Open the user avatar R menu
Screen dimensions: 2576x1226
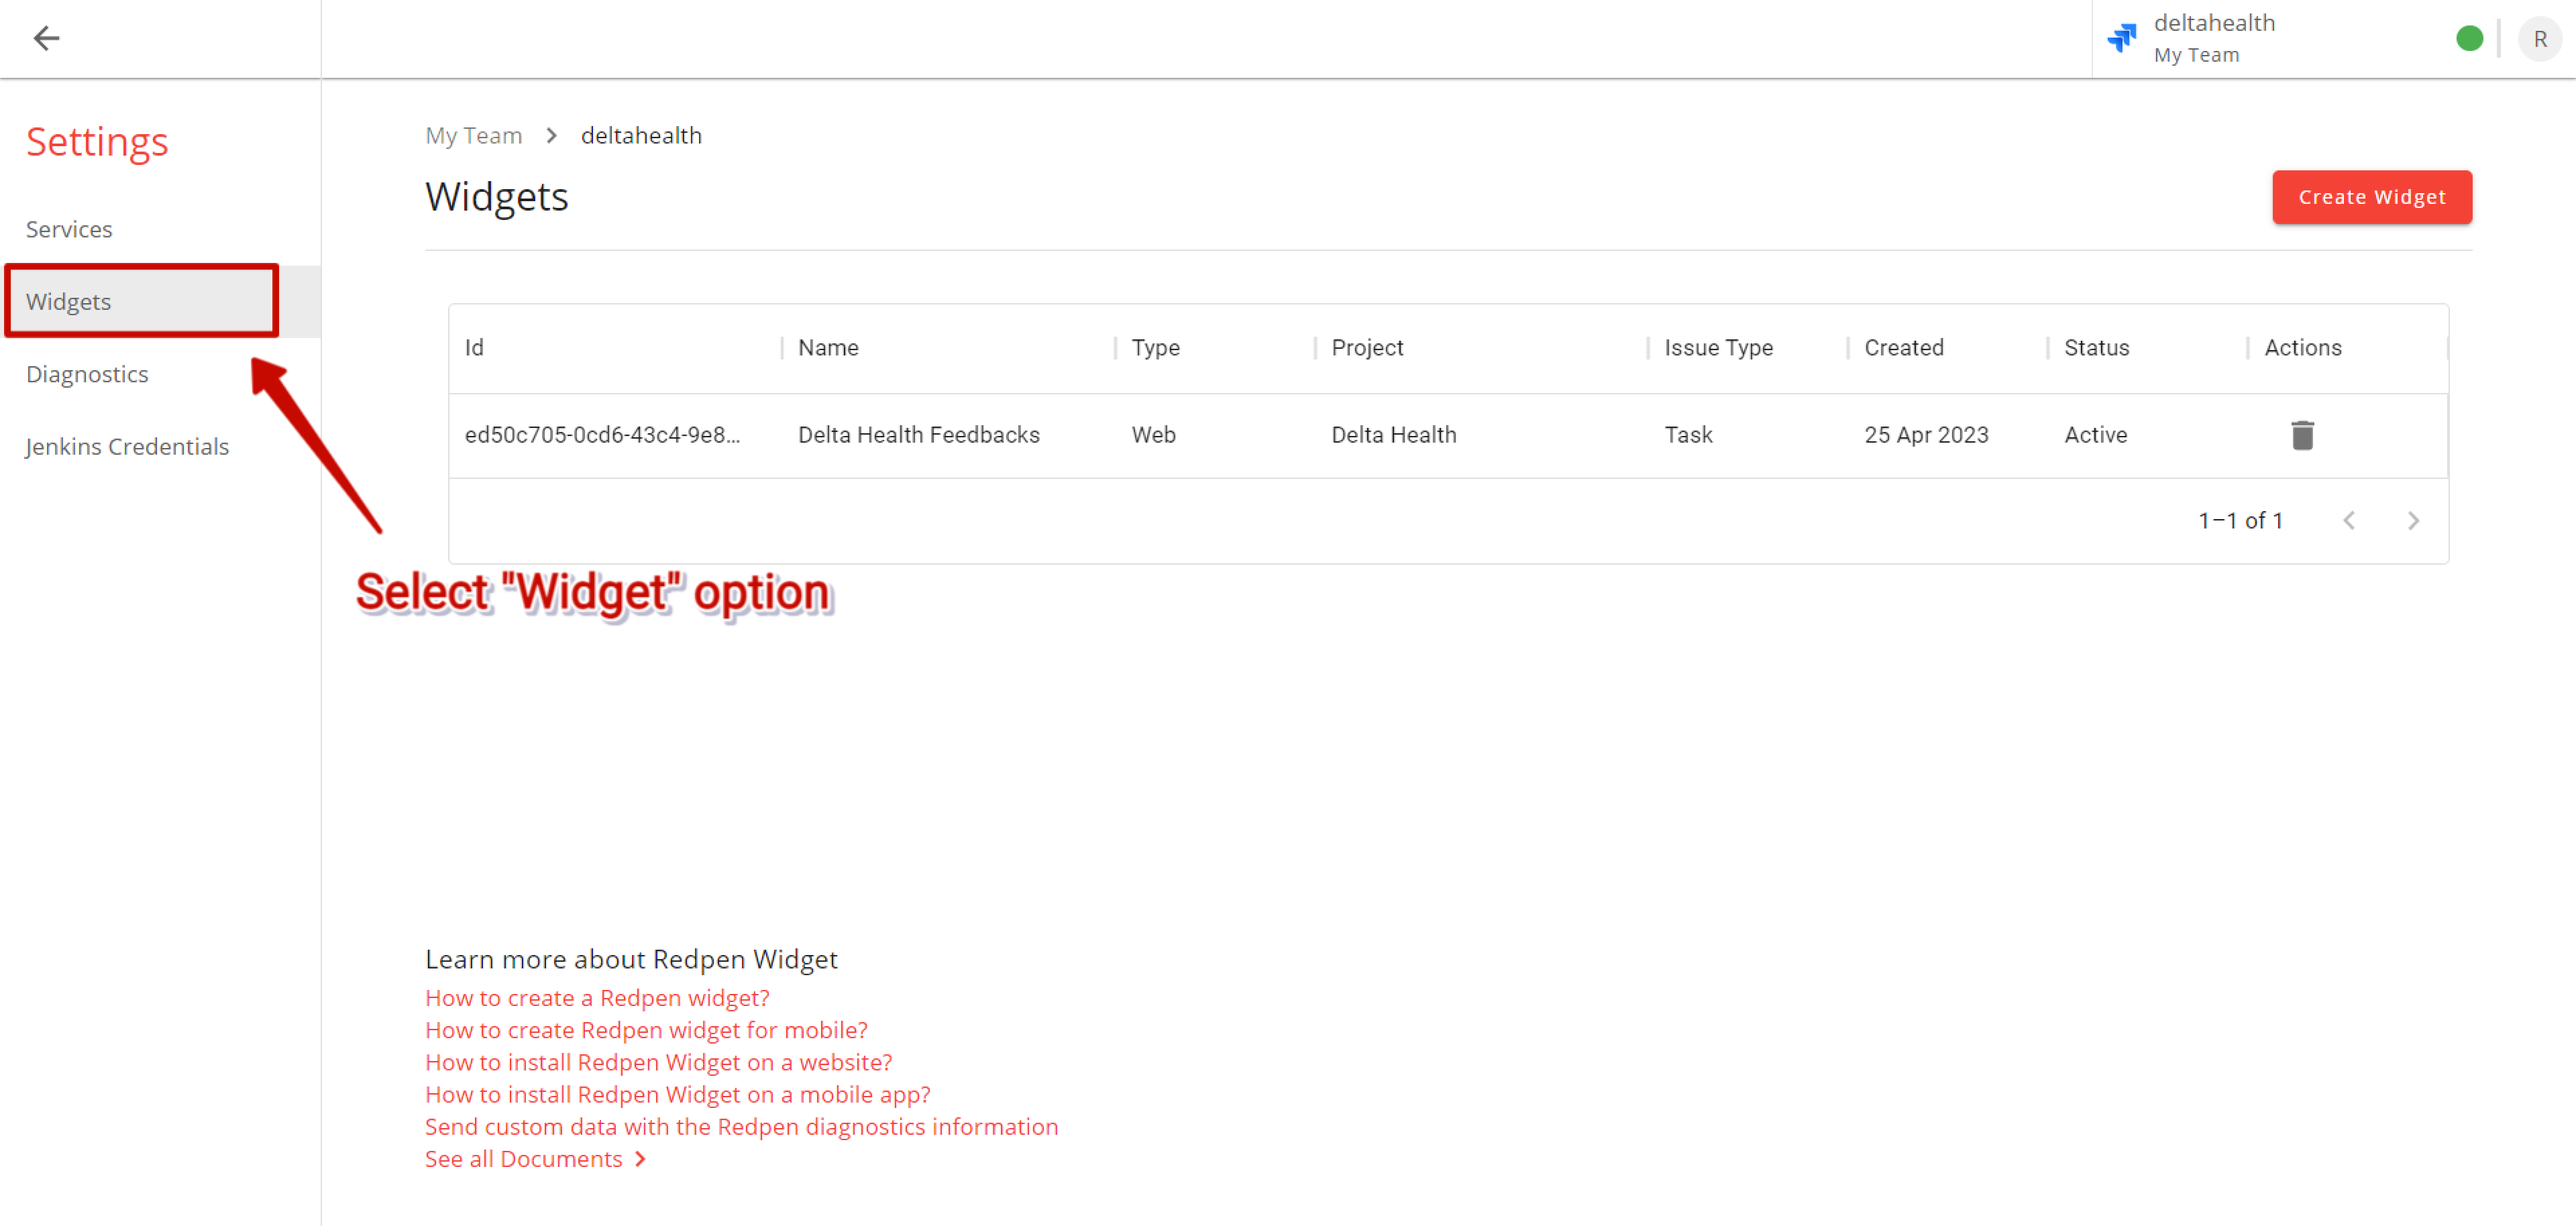pos(2539,39)
